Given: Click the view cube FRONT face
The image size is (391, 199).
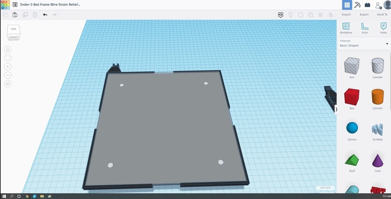Looking at the screenshot, I should (14, 37).
